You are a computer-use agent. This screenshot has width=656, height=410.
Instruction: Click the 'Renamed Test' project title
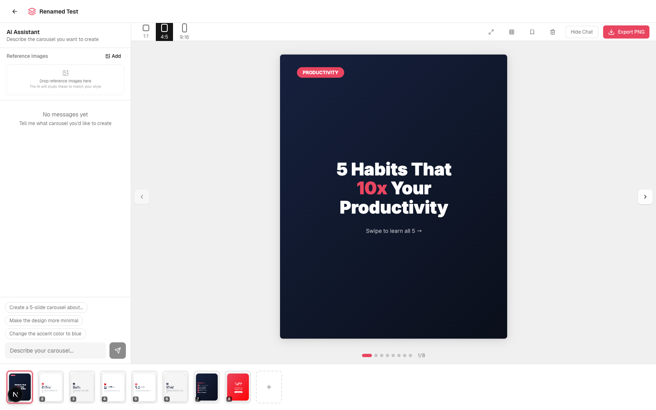pos(59,11)
